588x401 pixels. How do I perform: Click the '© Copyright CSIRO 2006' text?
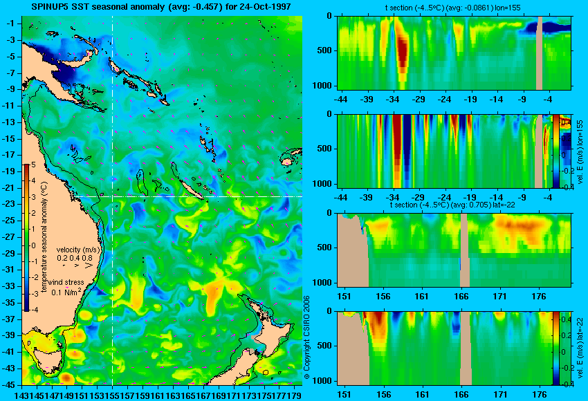[x=306, y=337]
